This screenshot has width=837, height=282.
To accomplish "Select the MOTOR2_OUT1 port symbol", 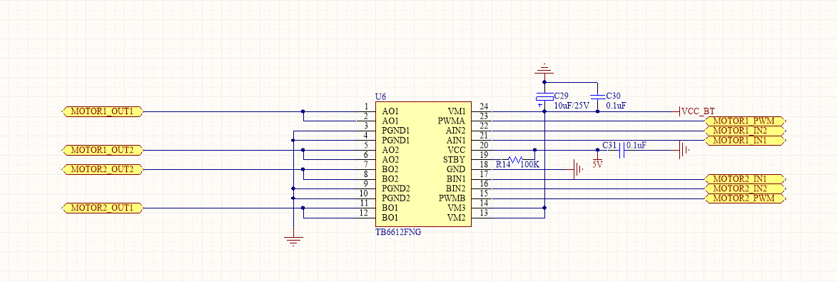I will [x=103, y=208].
